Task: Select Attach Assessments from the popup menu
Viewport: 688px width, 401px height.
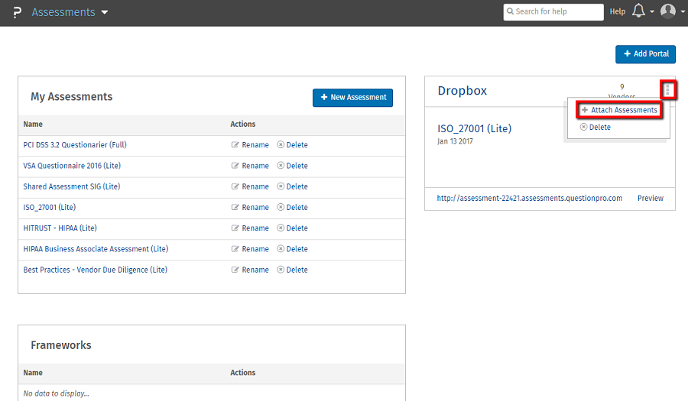Action: pos(619,110)
